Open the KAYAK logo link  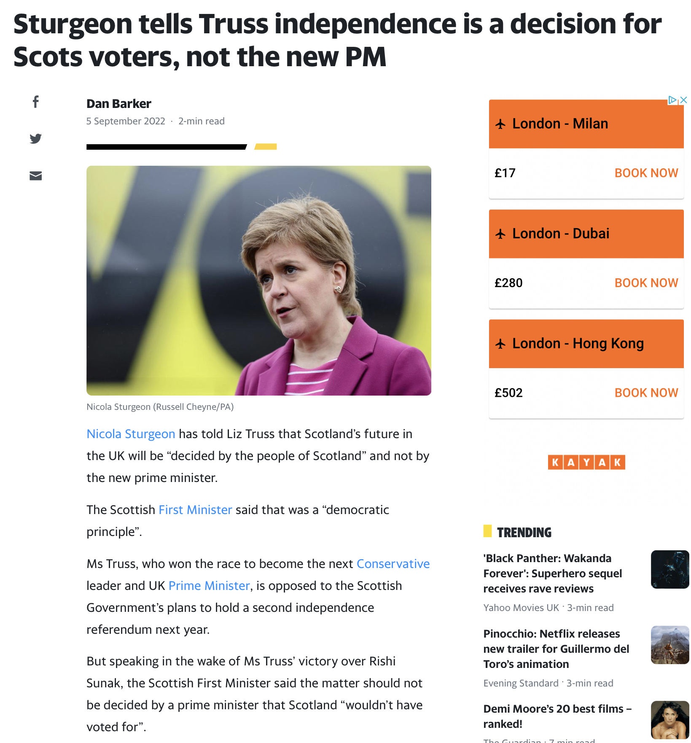(586, 462)
